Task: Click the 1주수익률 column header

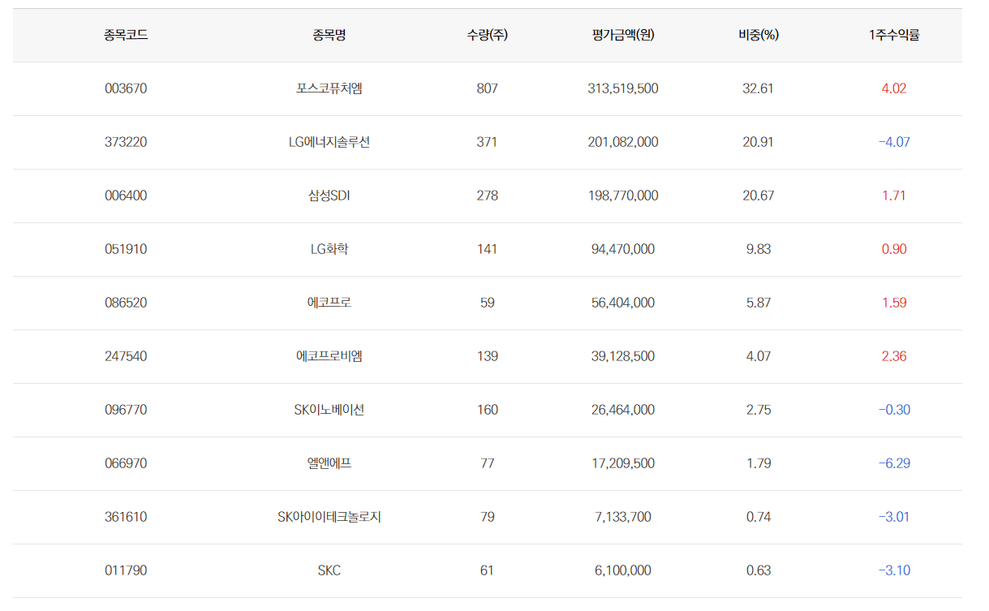Action: coord(894,35)
